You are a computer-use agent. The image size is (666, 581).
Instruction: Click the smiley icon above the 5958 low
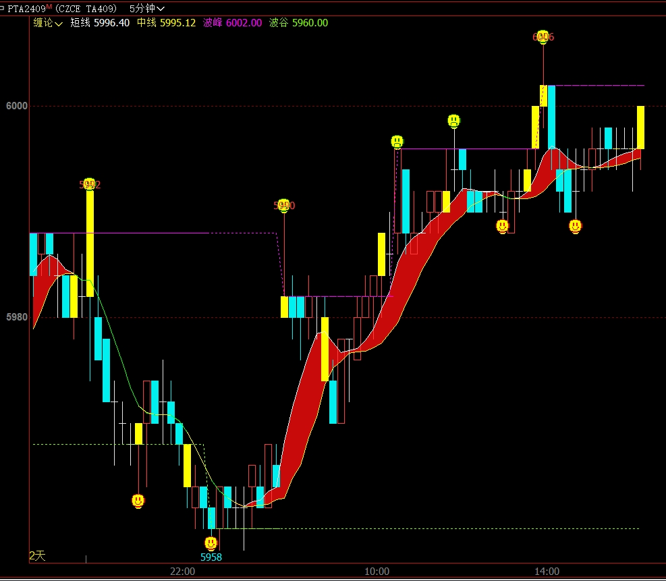point(211,543)
